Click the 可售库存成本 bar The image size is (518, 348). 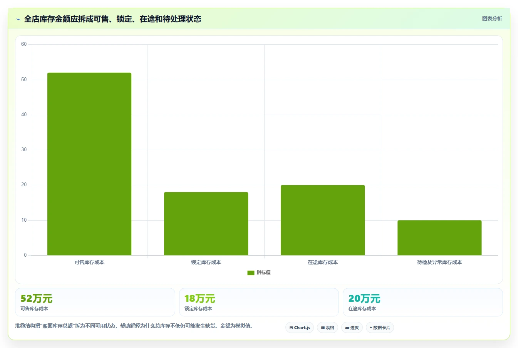[89, 164]
